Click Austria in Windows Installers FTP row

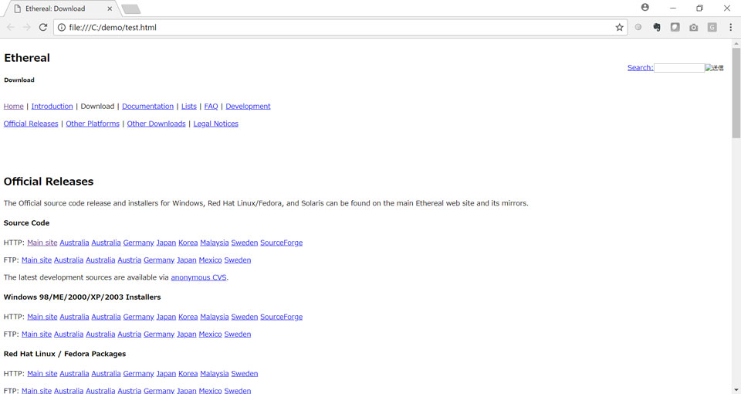click(130, 335)
